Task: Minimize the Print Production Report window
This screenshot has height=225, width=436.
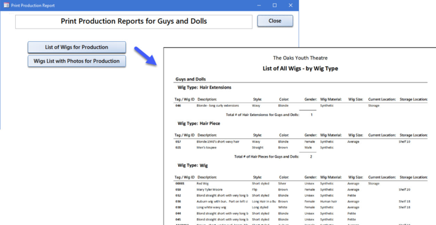Action: 259,5
